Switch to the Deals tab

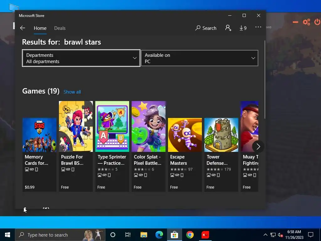pos(60,28)
